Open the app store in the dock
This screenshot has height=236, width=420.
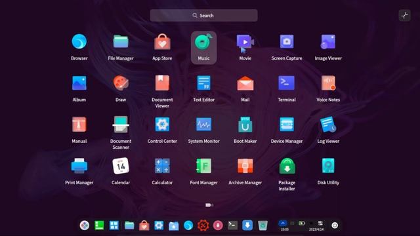(144, 226)
